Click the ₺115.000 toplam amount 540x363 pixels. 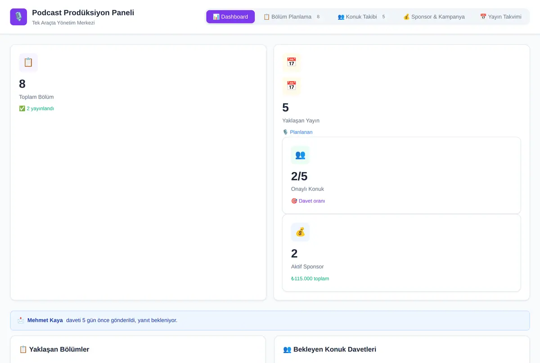(x=310, y=278)
